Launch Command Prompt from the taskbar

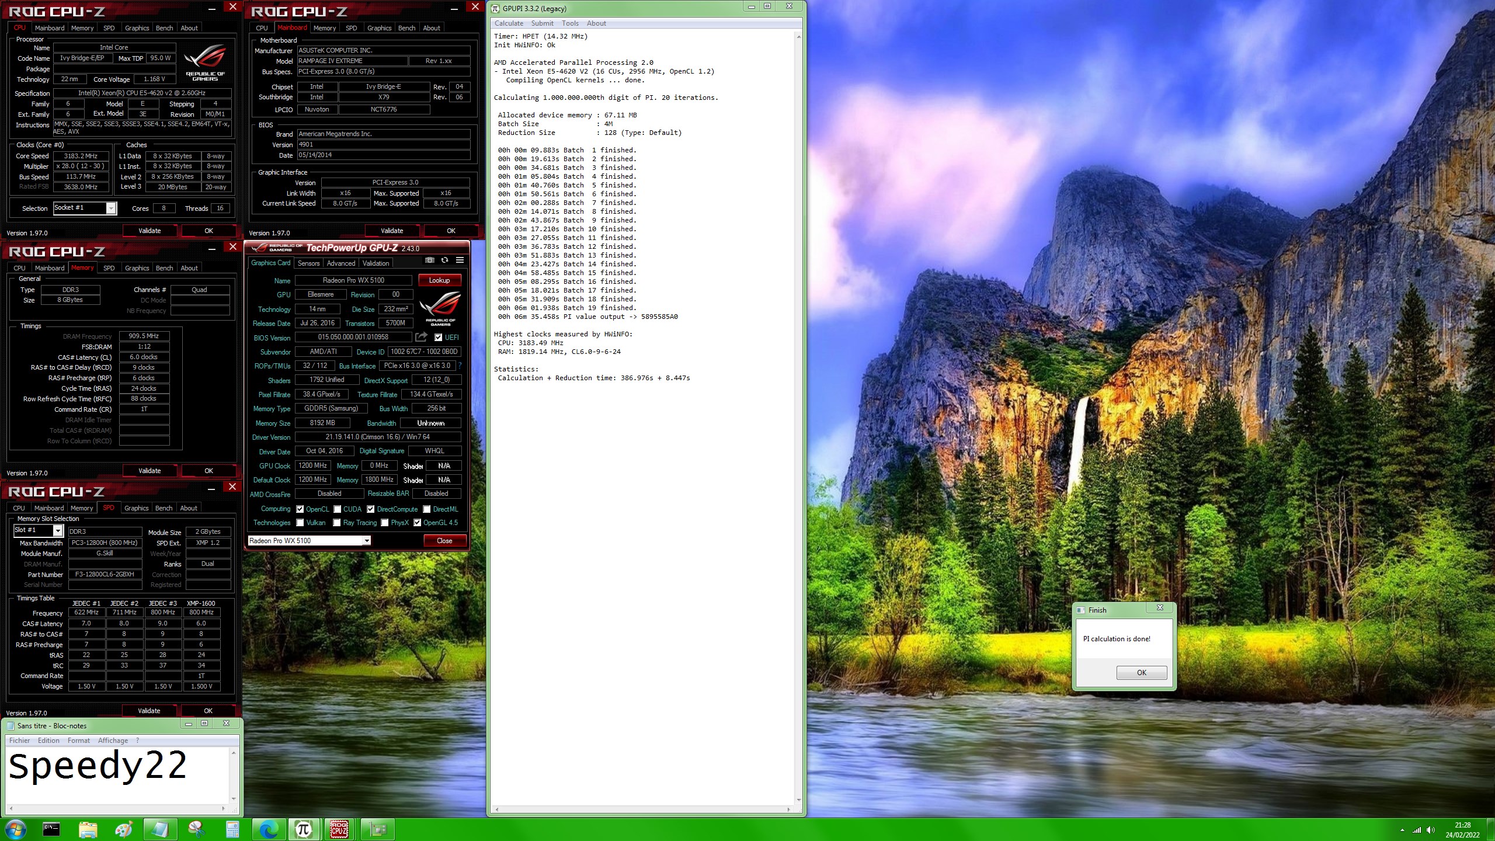pyautogui.click(x=51, y=829)
